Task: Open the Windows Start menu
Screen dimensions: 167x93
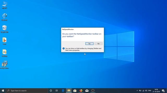Action: pos(3,91)
